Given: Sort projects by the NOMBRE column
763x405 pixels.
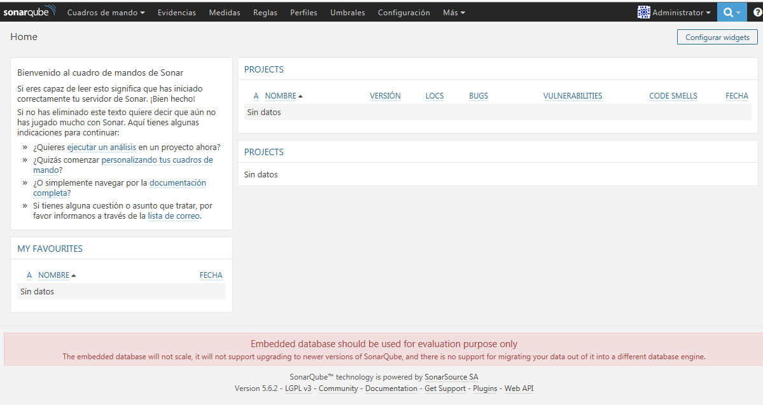Looking at the screenshot, I should coord(281,96).
